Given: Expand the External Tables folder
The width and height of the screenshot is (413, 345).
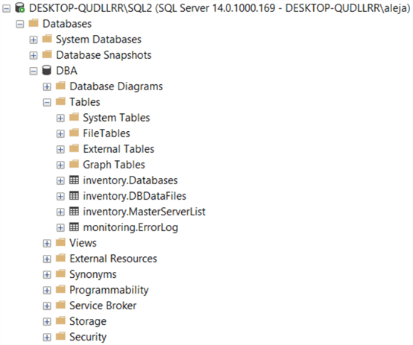Looking at the screenshot, I should coord(60,149).
